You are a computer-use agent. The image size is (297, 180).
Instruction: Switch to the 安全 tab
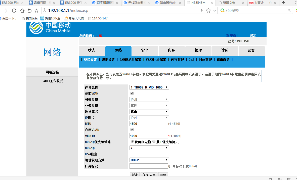(x=145, y=50)
